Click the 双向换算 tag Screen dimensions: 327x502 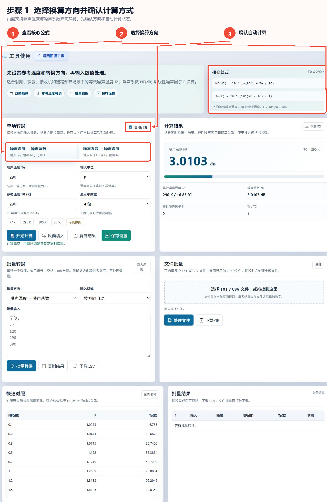point(19,93)
